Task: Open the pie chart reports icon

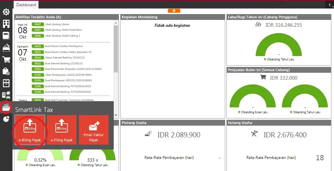Action: coord(6,119)
